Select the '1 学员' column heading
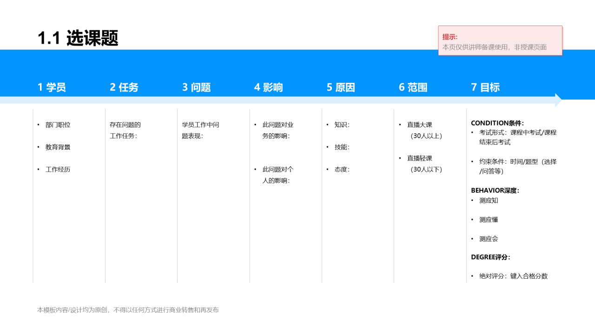The image size is (595, 335). tap(52, 87)
